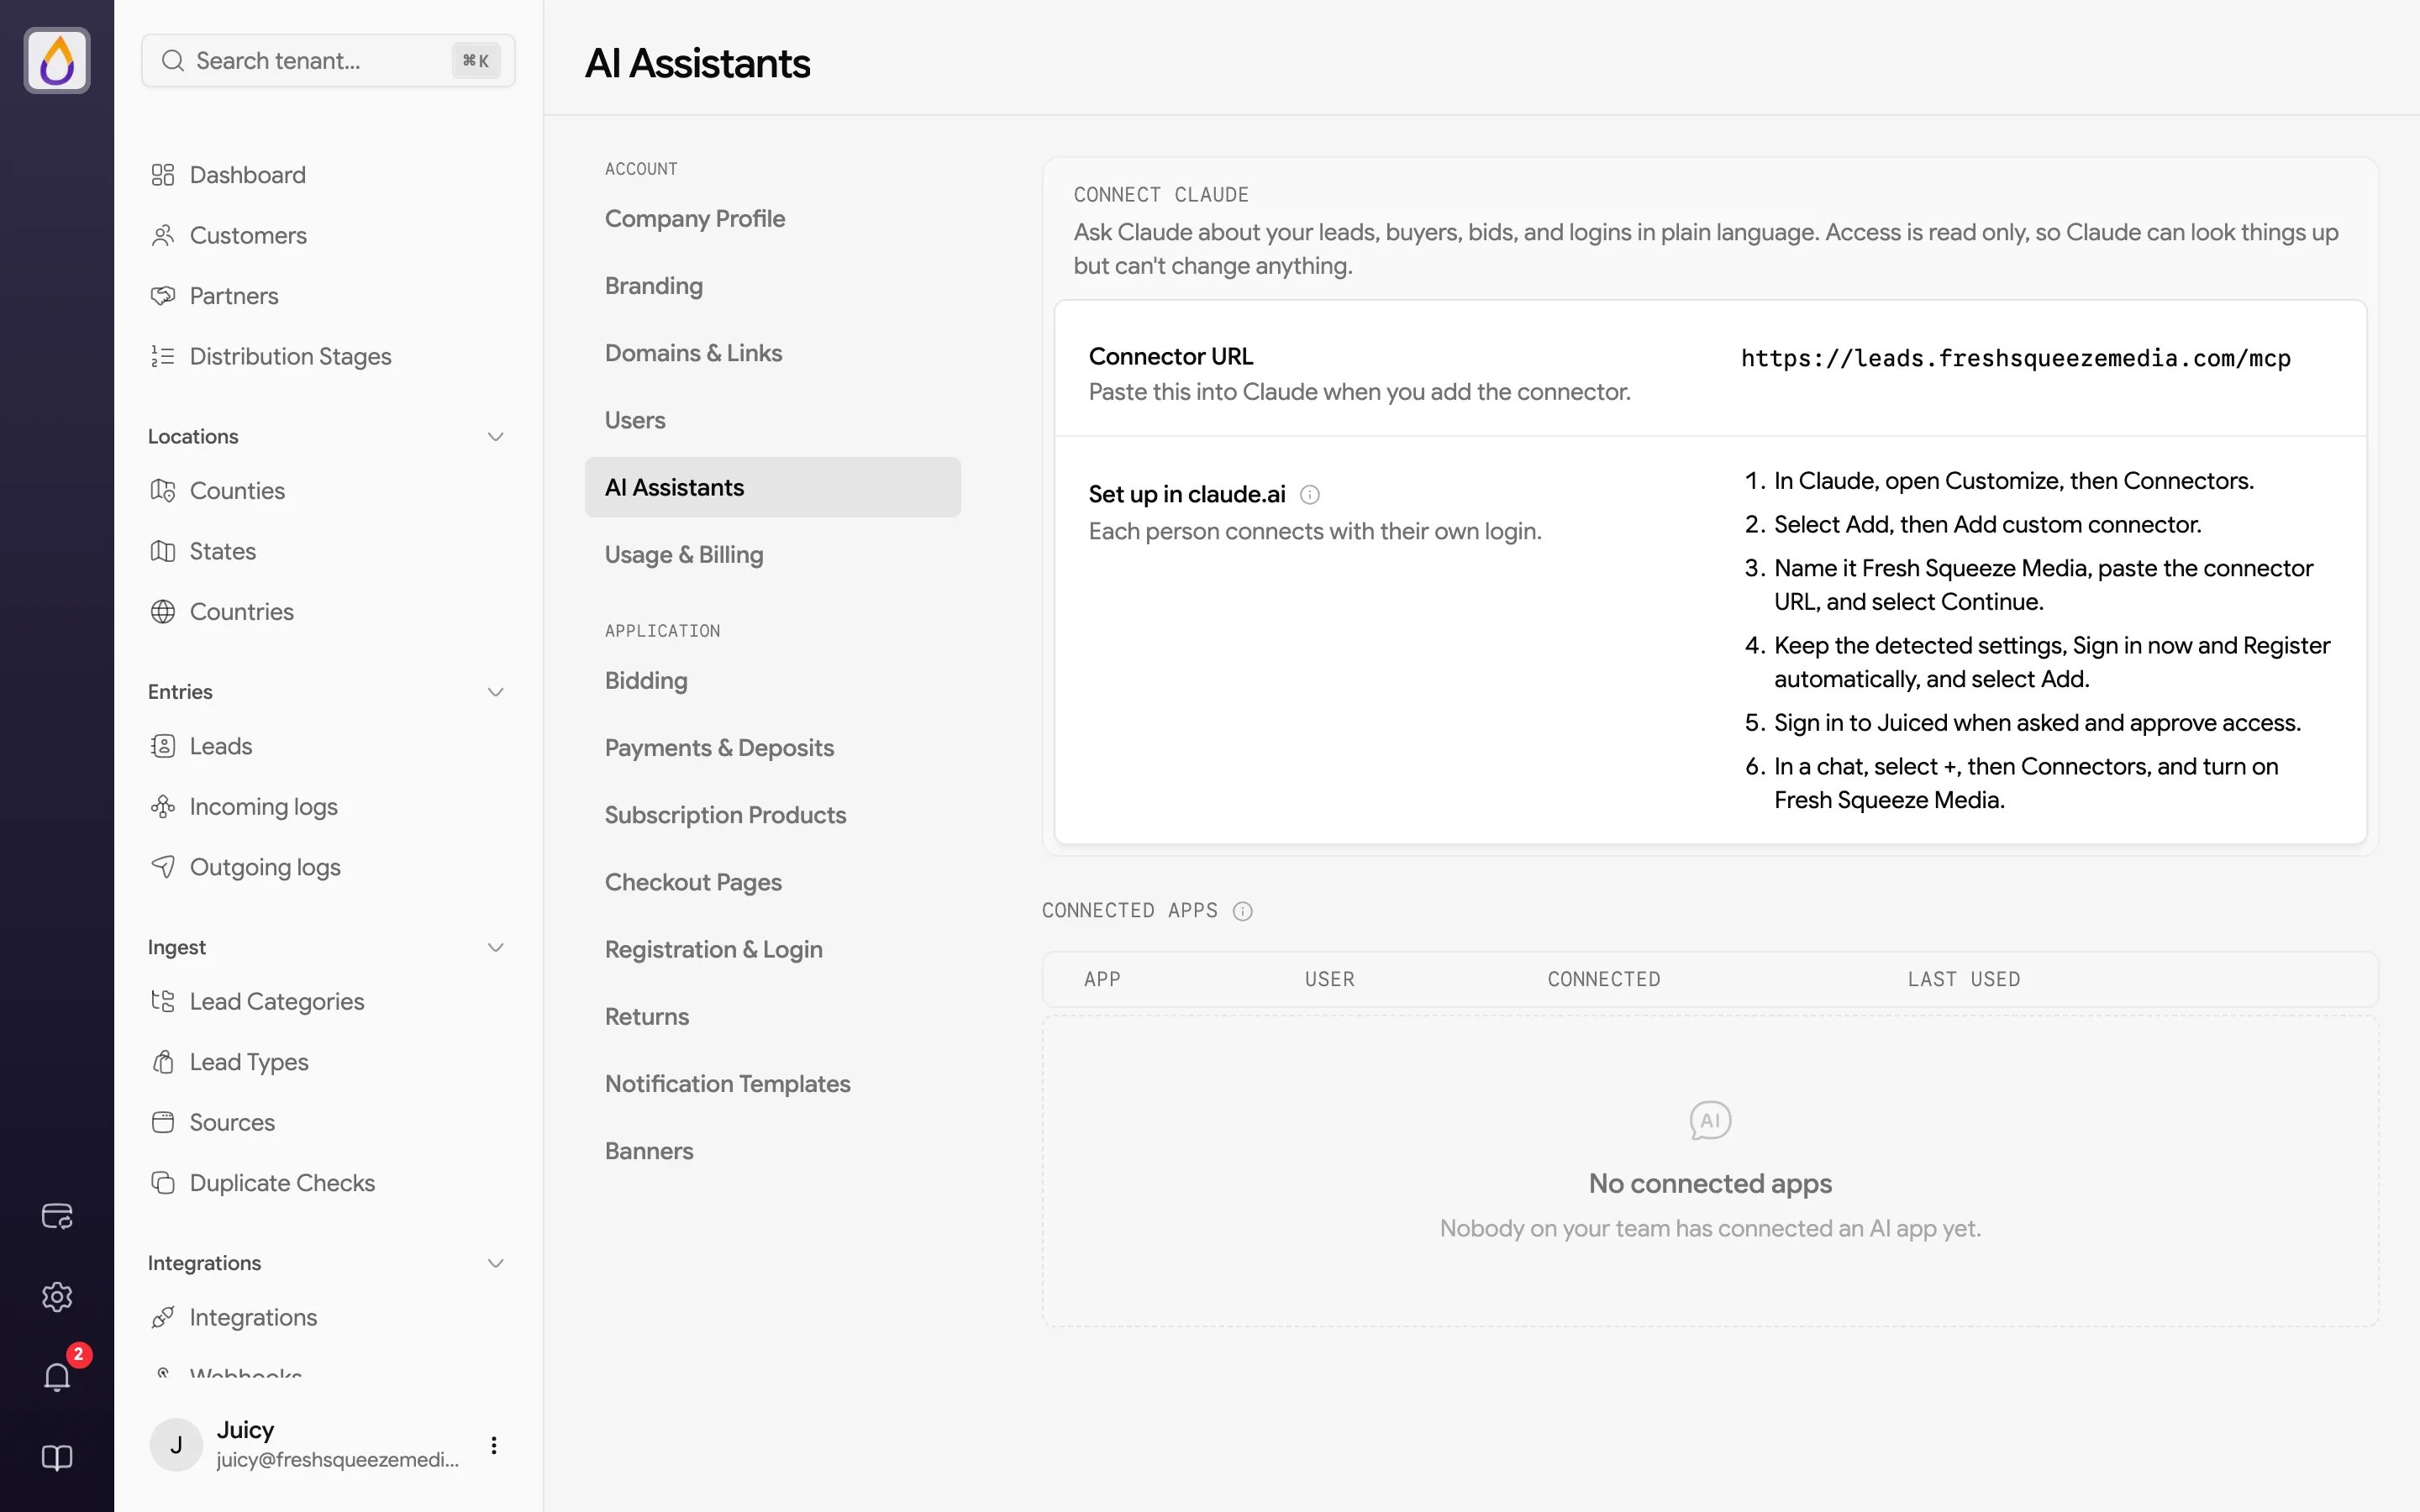Select the Usage & Billing tab
2420x1512 pixels.
(772, 555)
